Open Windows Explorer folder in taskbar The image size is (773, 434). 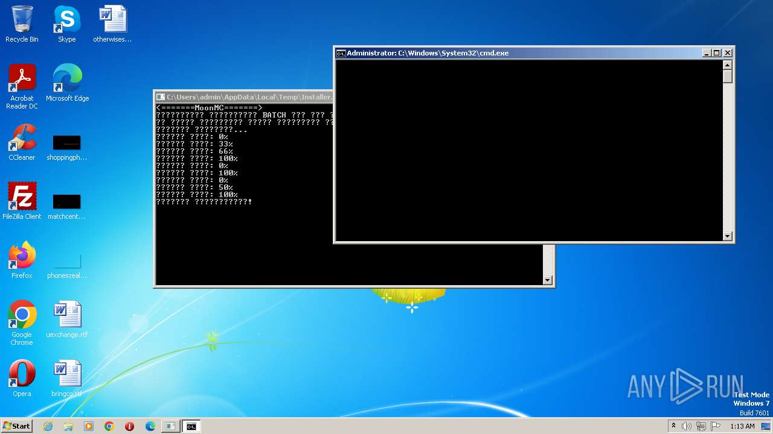(x=68, y=426)
